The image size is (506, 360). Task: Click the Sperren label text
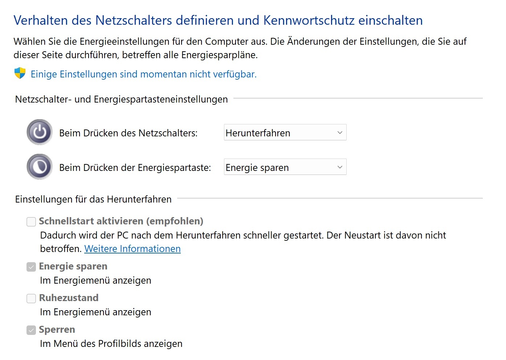pos(57,329)
